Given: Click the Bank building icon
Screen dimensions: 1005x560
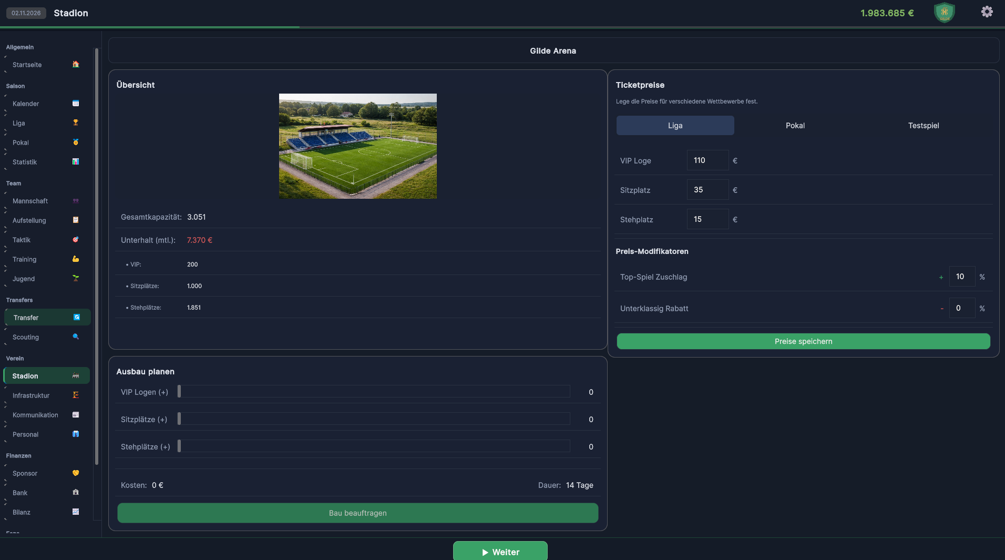Looking at the screenshot, I should point(76,492).
